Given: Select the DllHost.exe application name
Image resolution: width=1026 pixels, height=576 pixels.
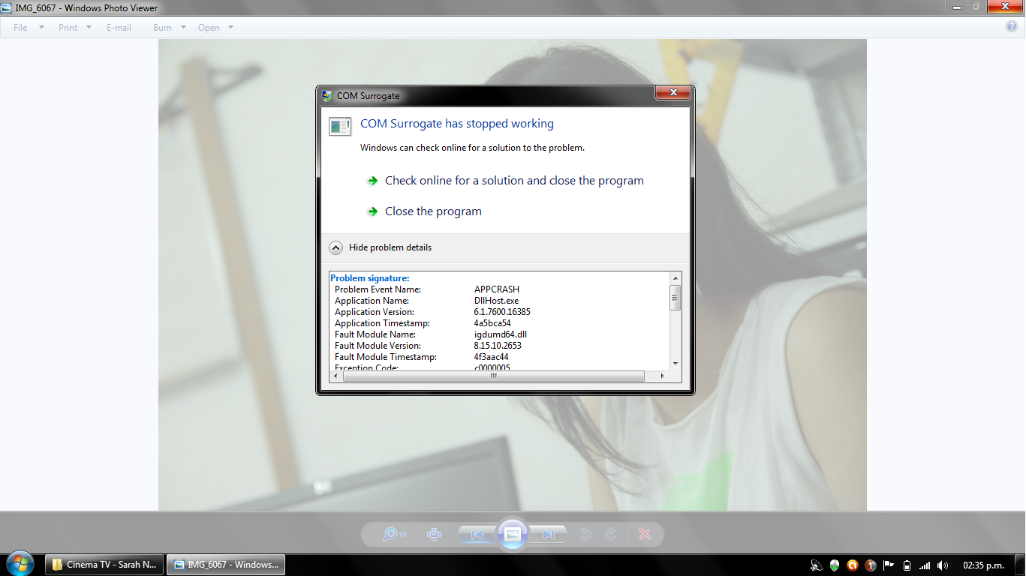Looking at the screenshot, I should tap(496, 301).
